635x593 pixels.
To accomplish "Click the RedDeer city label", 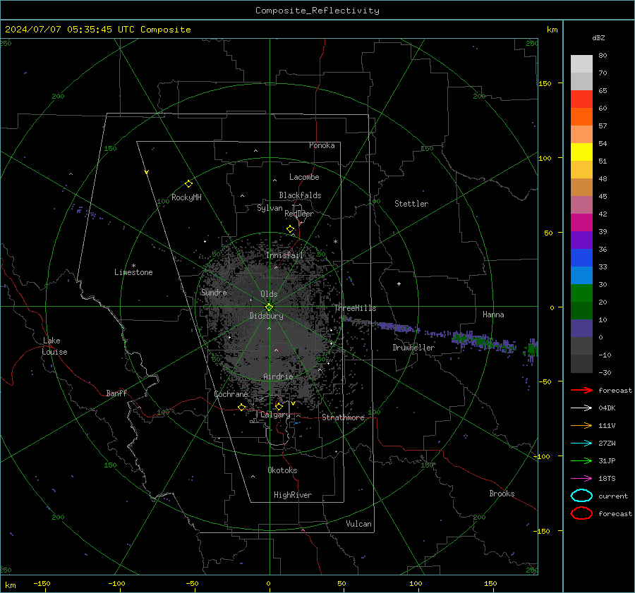I will click(x=299, y=214).
